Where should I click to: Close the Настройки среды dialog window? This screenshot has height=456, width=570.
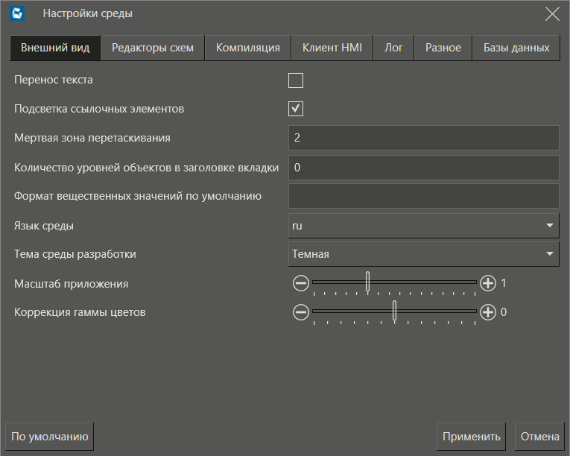552,13
